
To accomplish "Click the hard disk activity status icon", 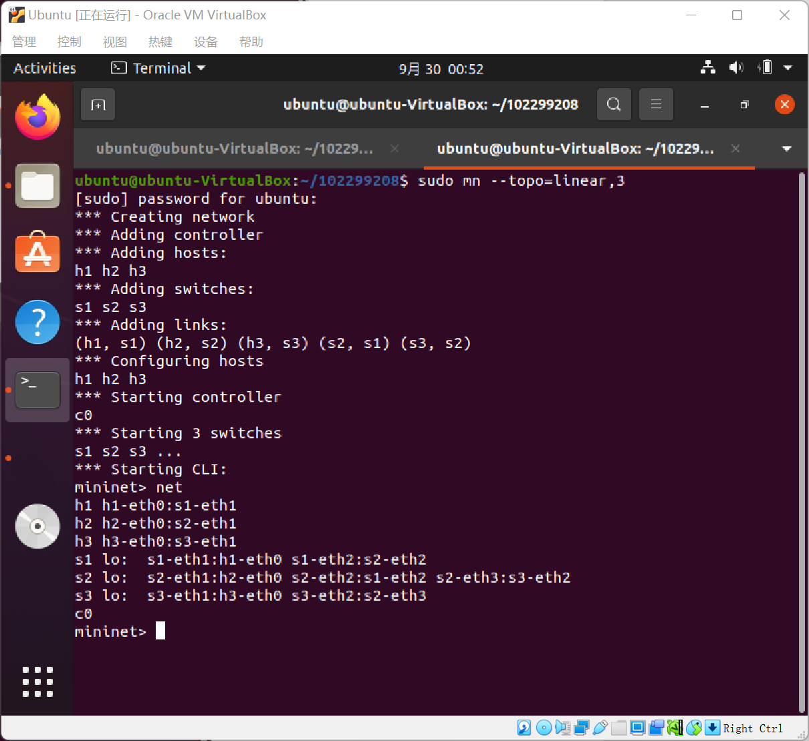I will coord(524,728).
